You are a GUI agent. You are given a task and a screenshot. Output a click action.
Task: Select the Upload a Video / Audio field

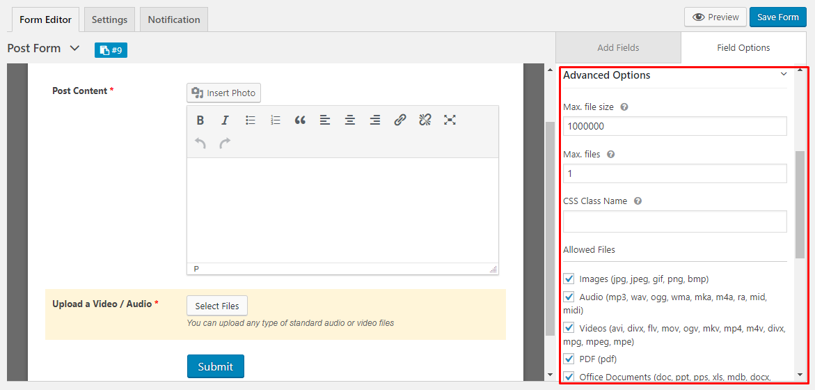[x=276, y=315]
